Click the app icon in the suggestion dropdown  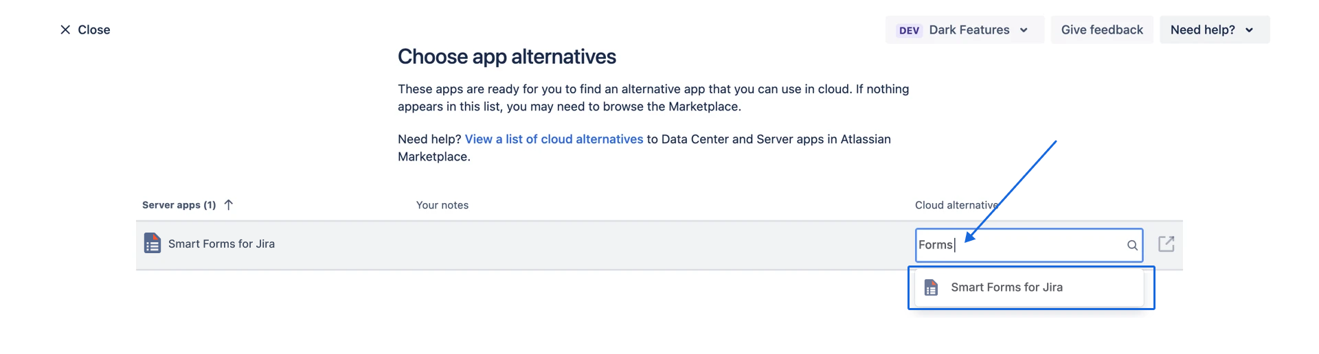(931, 287)
